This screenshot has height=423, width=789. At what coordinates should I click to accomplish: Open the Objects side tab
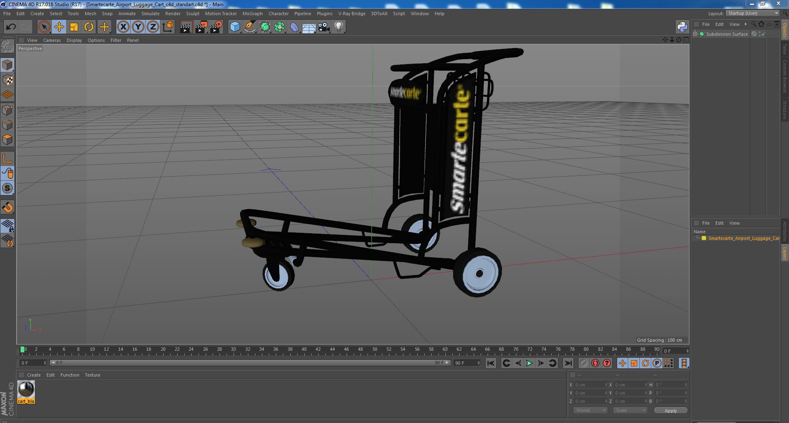(x=784, y=30)
